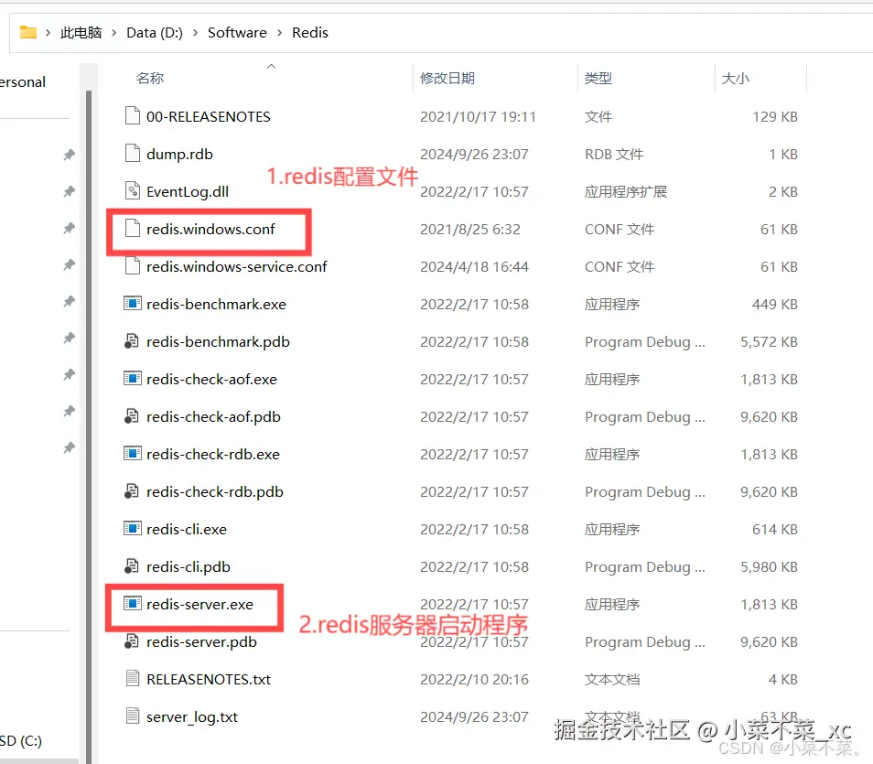The width and height of the screenshot is (873, 764).
Task: Select the redis-check-aof.exe file name
Action: click(x=211, y=379)
